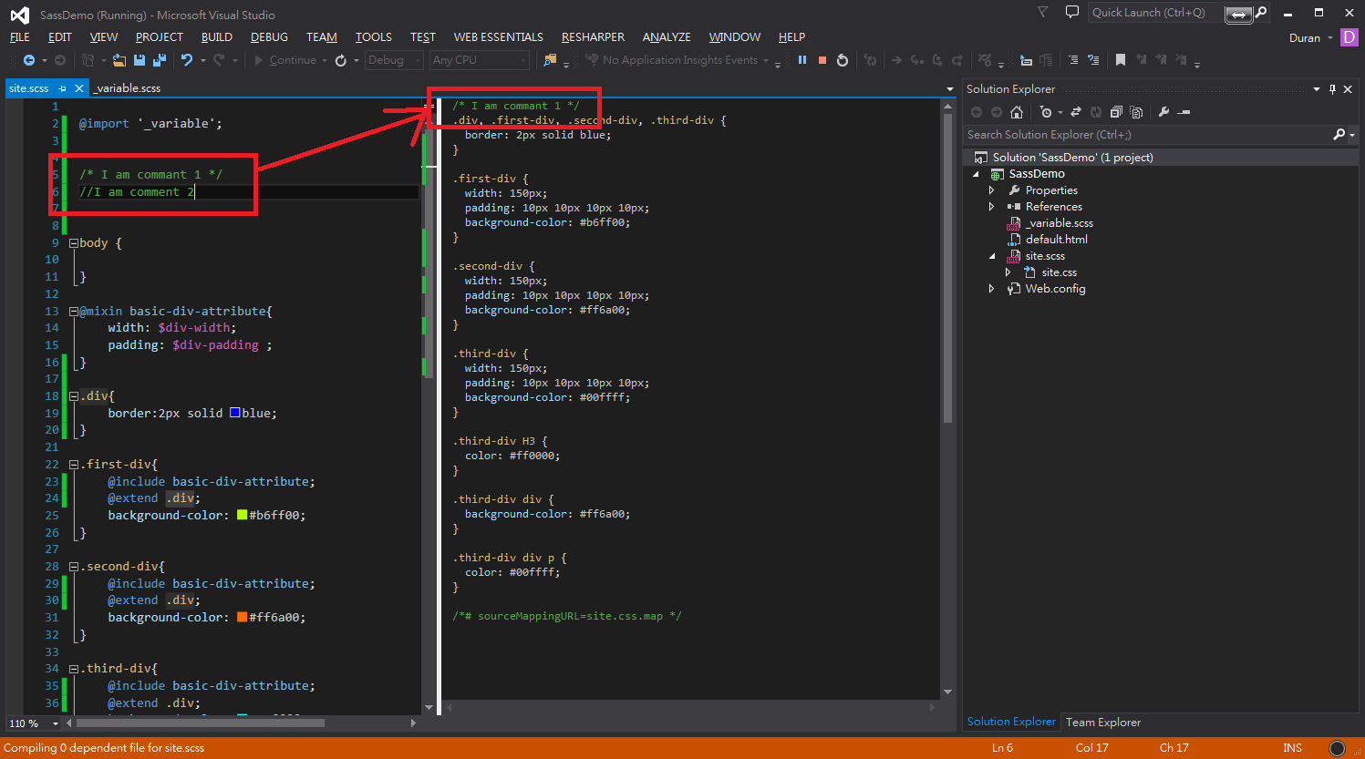Select default.html in Solution Explorer
1365x759 pixels.
click(1056, 240)
